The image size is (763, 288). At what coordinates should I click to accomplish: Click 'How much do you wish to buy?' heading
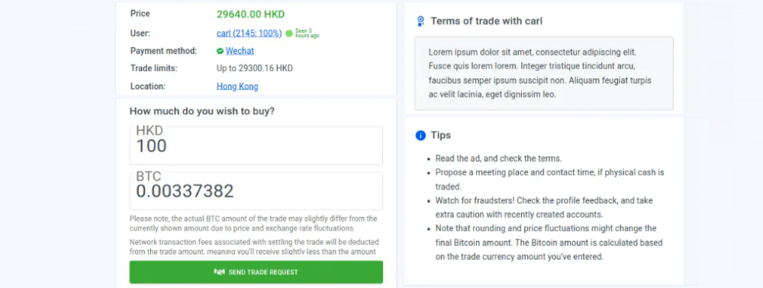(202, 111)
